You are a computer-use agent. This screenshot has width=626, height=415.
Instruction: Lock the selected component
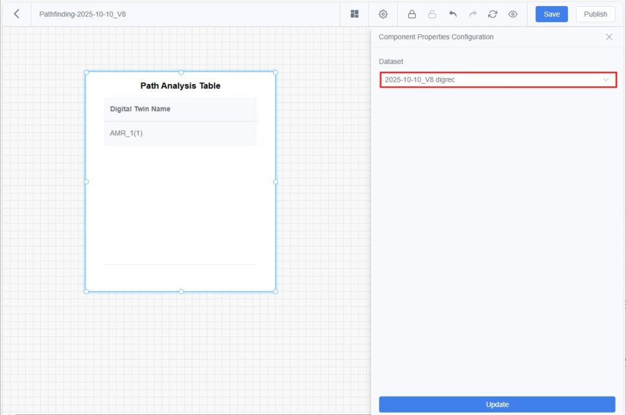[412, 14]
